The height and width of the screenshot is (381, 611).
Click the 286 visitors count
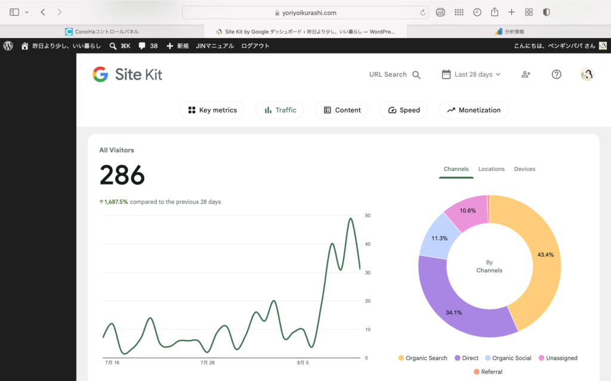(122, 175)
